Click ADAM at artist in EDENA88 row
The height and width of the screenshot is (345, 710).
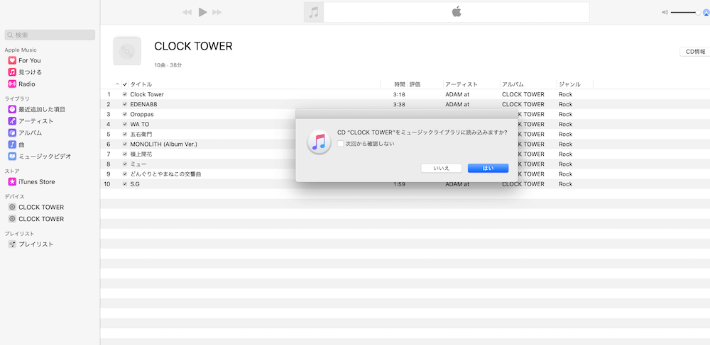pos(458,104)
